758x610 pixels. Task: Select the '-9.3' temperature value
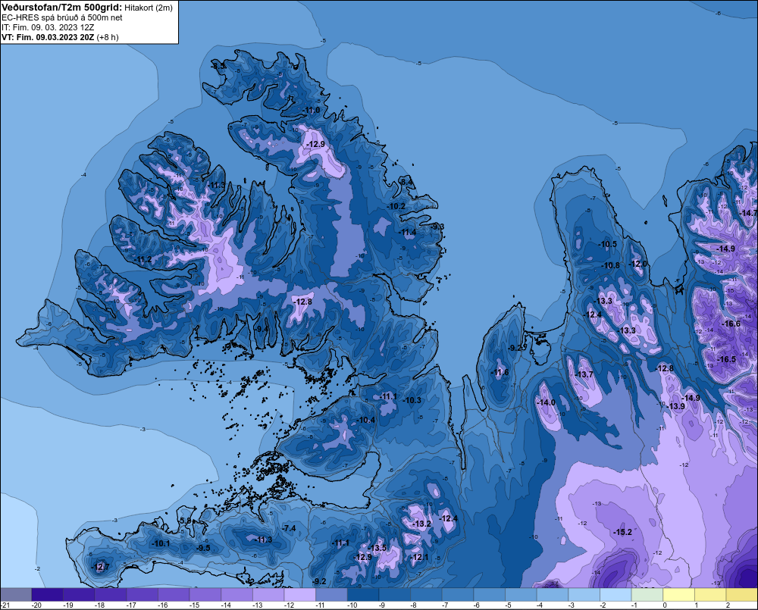coord(437,227)
